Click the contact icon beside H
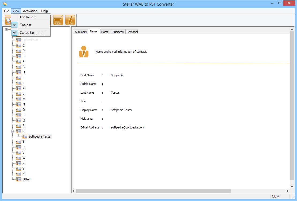297x201 pixels. click(x=18, y=72)
